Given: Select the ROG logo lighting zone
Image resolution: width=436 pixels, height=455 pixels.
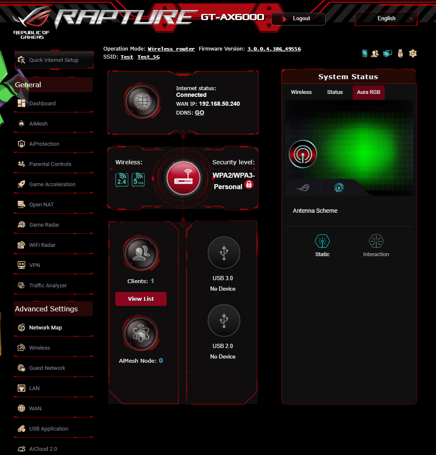Looking at the screenshot, I should pos(303,188).
